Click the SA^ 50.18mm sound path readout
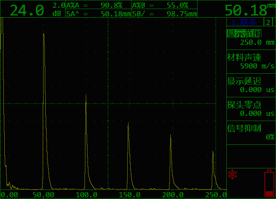Screen dimensions: 276x199 (97, 14)
